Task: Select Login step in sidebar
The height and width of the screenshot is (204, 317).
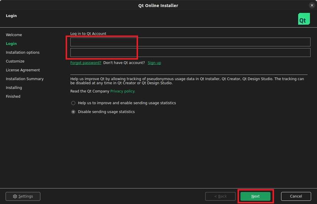Action: (x=11, y=44)
